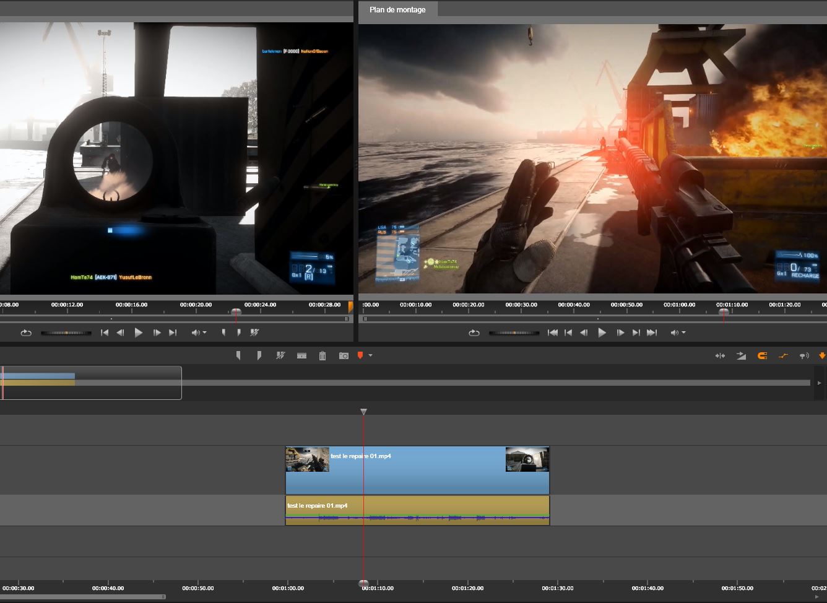Toggle trim mode on timeline toolbar
Screen dimensions: 827x603
coord(720,355)
